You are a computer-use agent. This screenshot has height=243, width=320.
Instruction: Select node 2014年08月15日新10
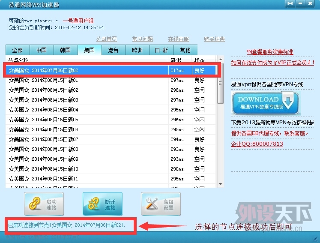(111, 169)
